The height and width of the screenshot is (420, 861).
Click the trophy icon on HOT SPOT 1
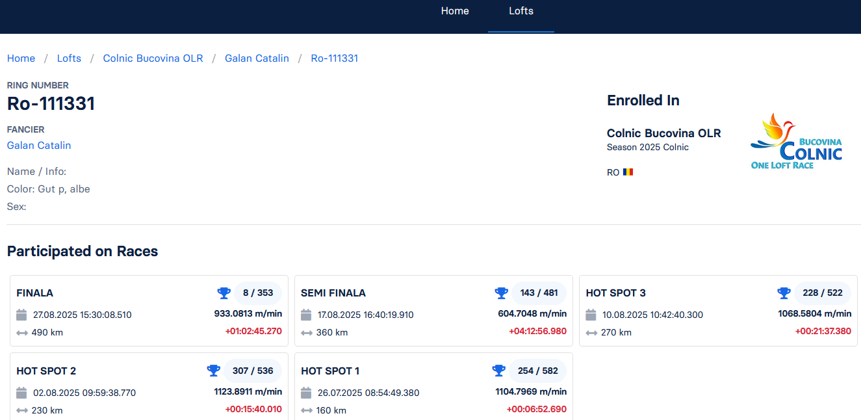(498, 371)
